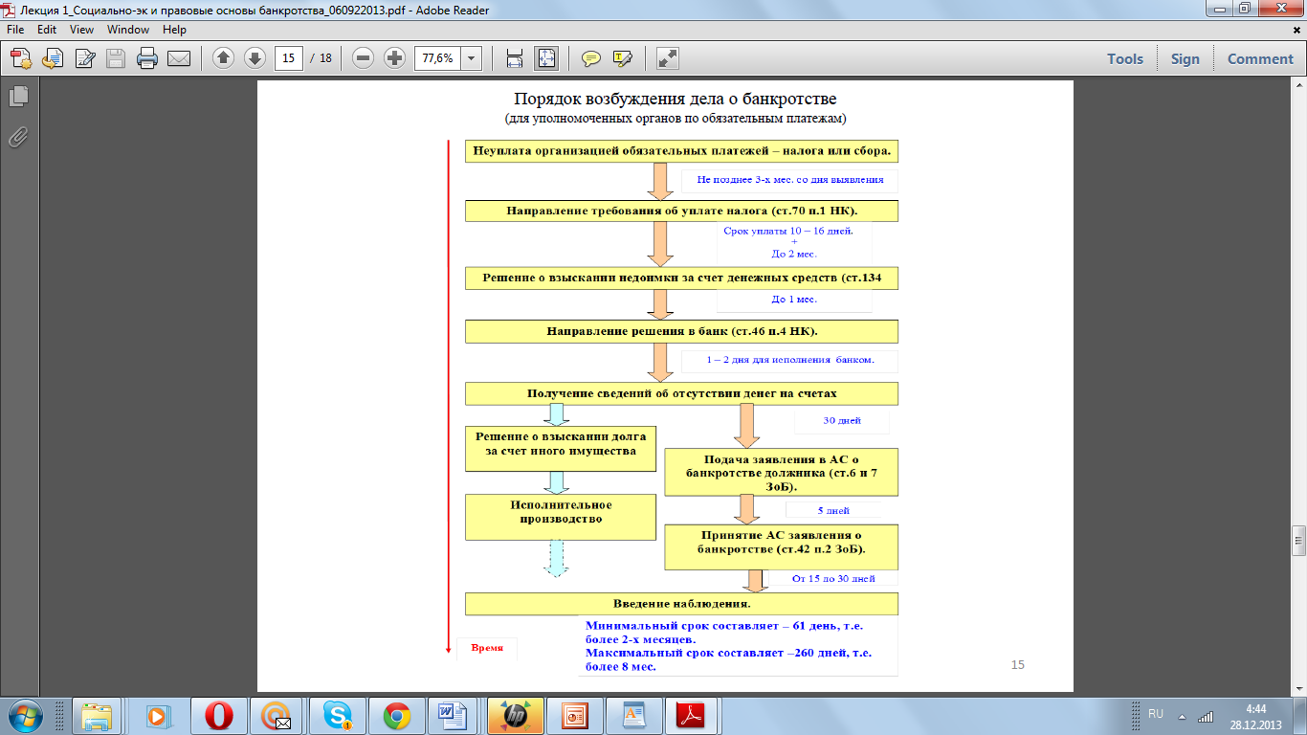Open Skype from the taskbar

coord(337,715)
